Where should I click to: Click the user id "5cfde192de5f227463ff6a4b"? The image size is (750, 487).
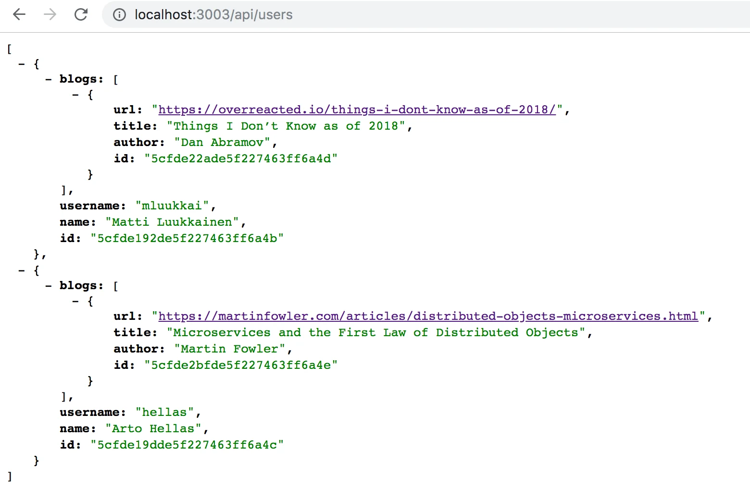click(x=187, y=239)
